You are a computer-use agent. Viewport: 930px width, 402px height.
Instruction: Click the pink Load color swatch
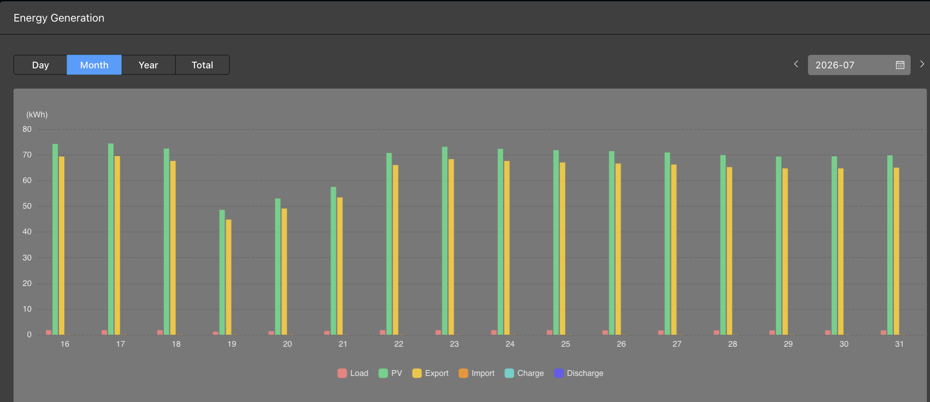(x=342, y=373)
